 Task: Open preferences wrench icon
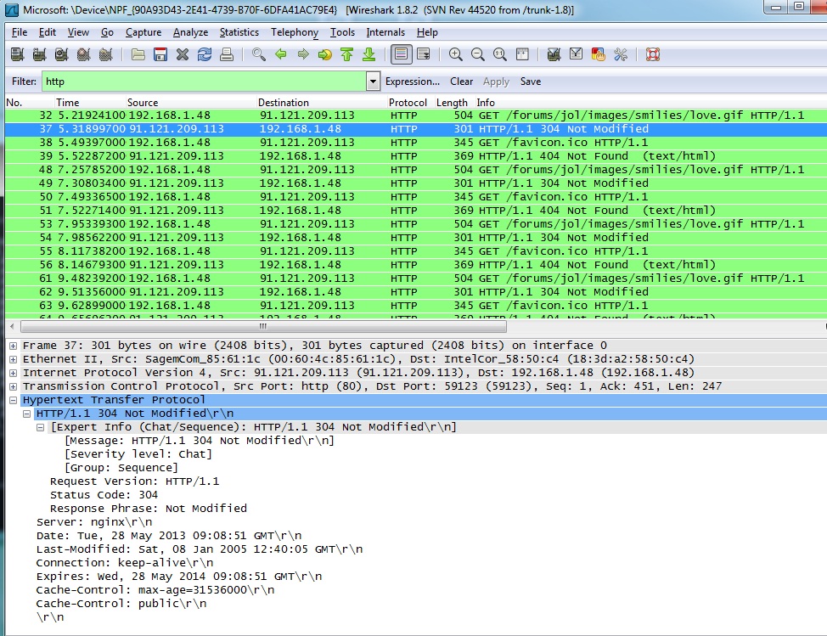[621, 54]
